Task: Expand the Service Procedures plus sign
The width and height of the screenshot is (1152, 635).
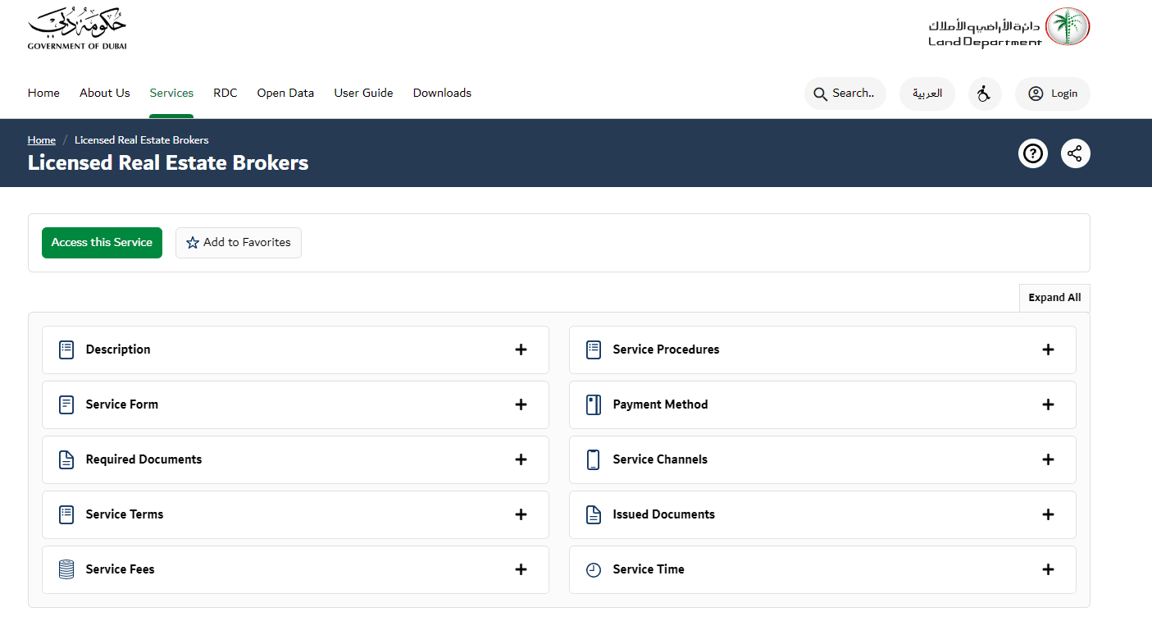Action: (x=1048, y=349)
